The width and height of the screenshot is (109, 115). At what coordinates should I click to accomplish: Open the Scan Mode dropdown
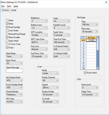point(50,73)
